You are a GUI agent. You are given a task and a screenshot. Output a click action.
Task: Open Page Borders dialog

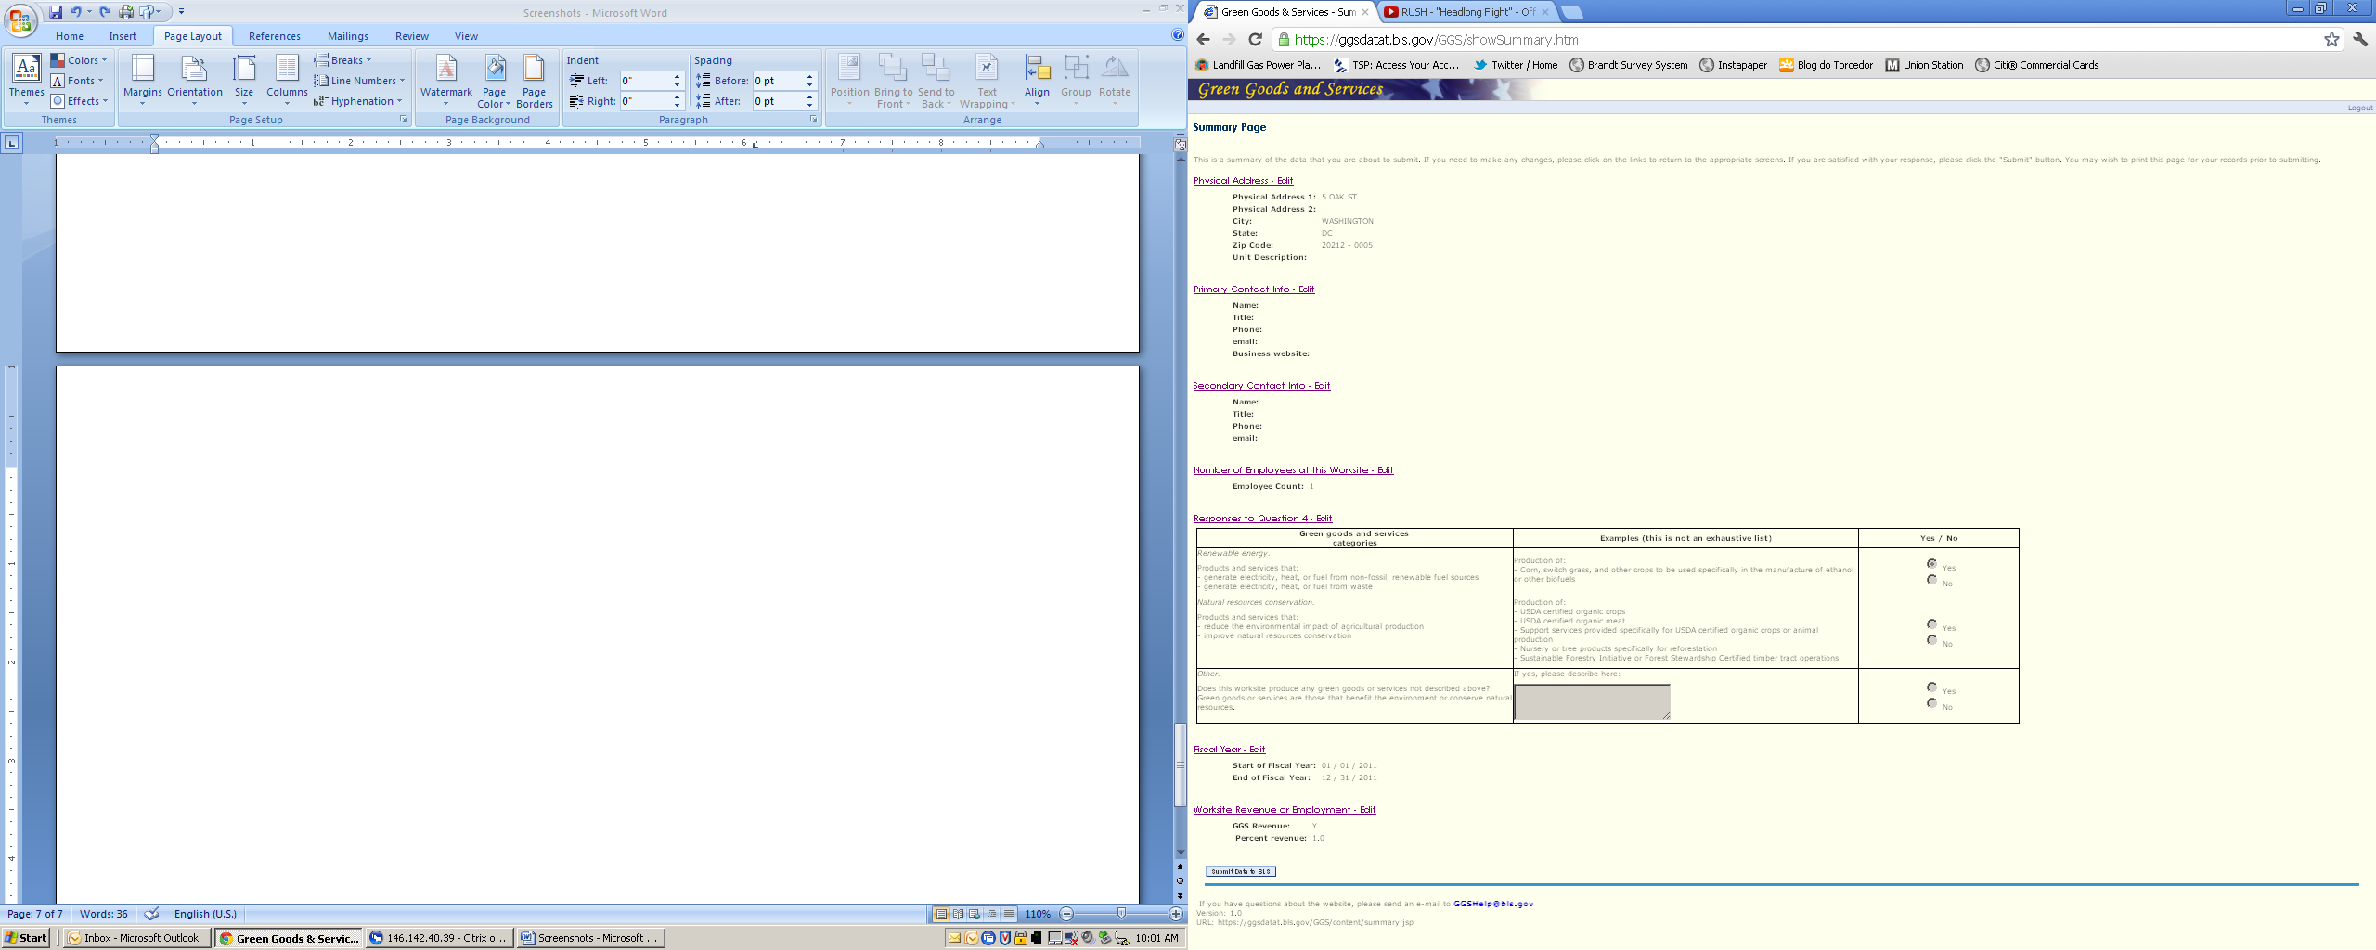(x=534, y=80)
